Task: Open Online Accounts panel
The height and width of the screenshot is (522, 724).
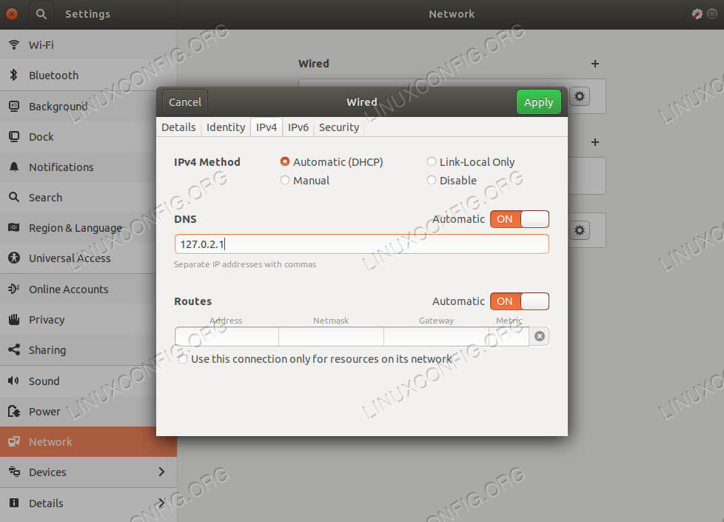Action: pos(88,290)
